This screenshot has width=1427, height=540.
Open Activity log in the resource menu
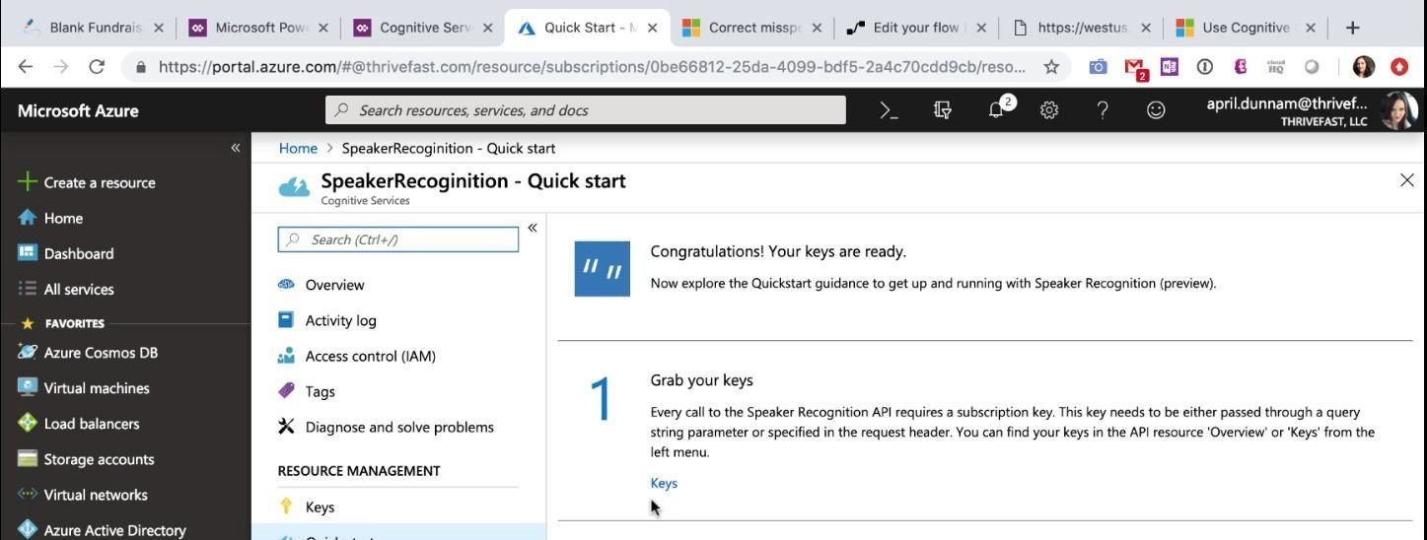click(326, 320)
